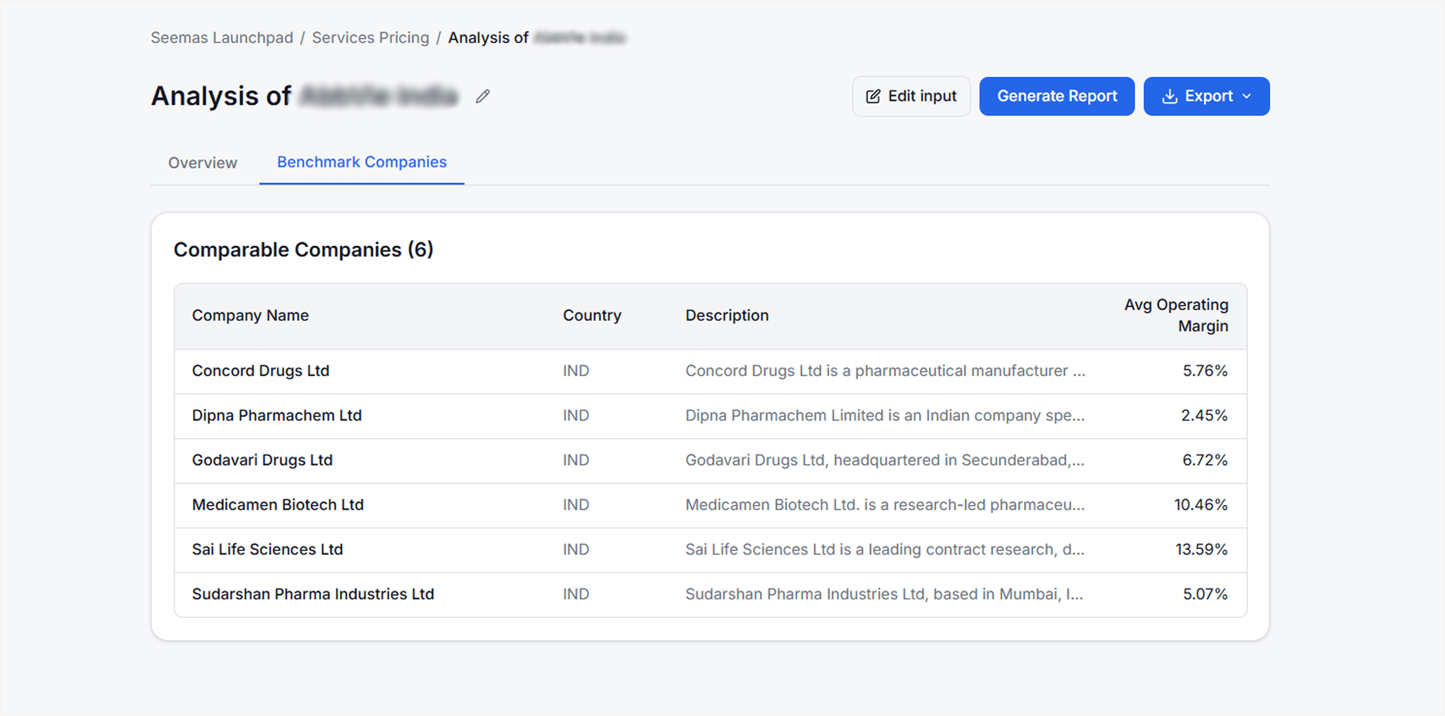Click the Concord Drugs description text

(x=885, y=371)
